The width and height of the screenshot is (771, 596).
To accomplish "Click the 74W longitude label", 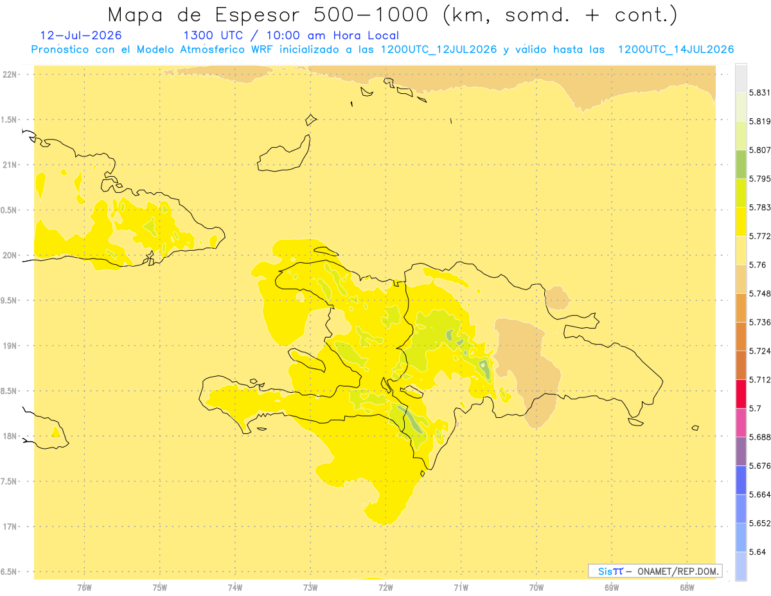I will [x=235, y=588].
